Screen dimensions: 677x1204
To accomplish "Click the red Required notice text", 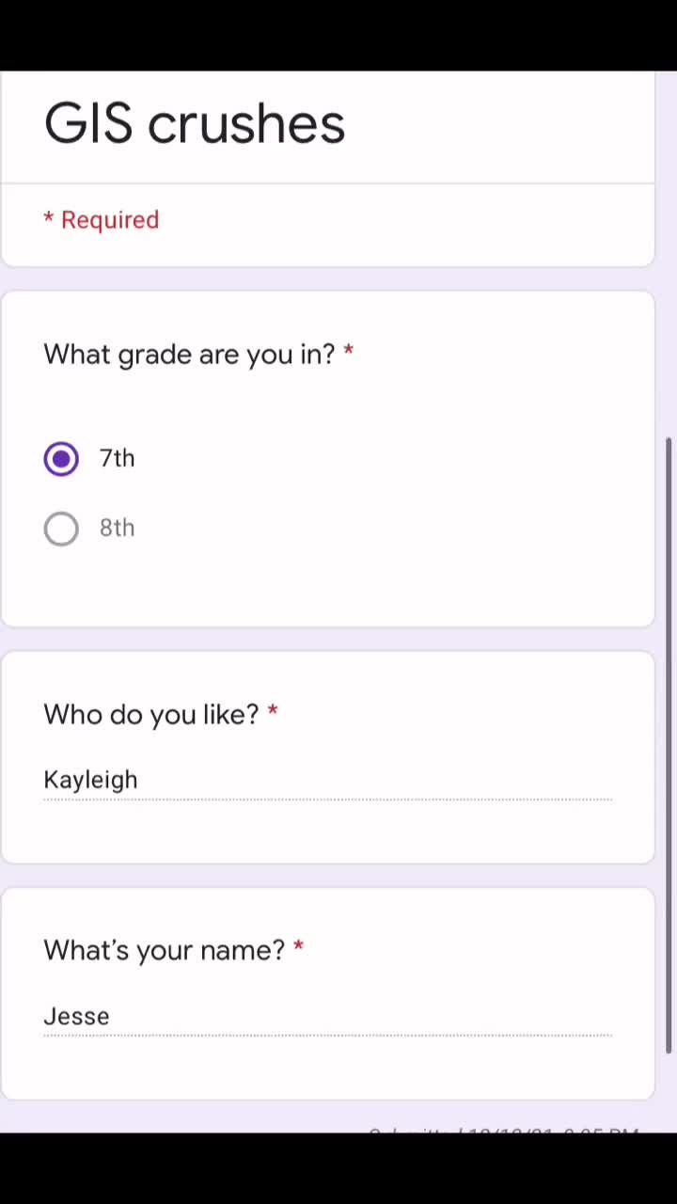I will (x=110, y=219).
